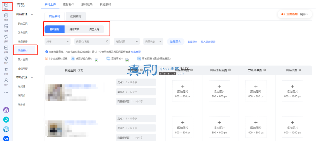The width and height of the screenshot is (317, 141).
Task: Click the 商品ID/名称 search field
Action: pos(92,41)
